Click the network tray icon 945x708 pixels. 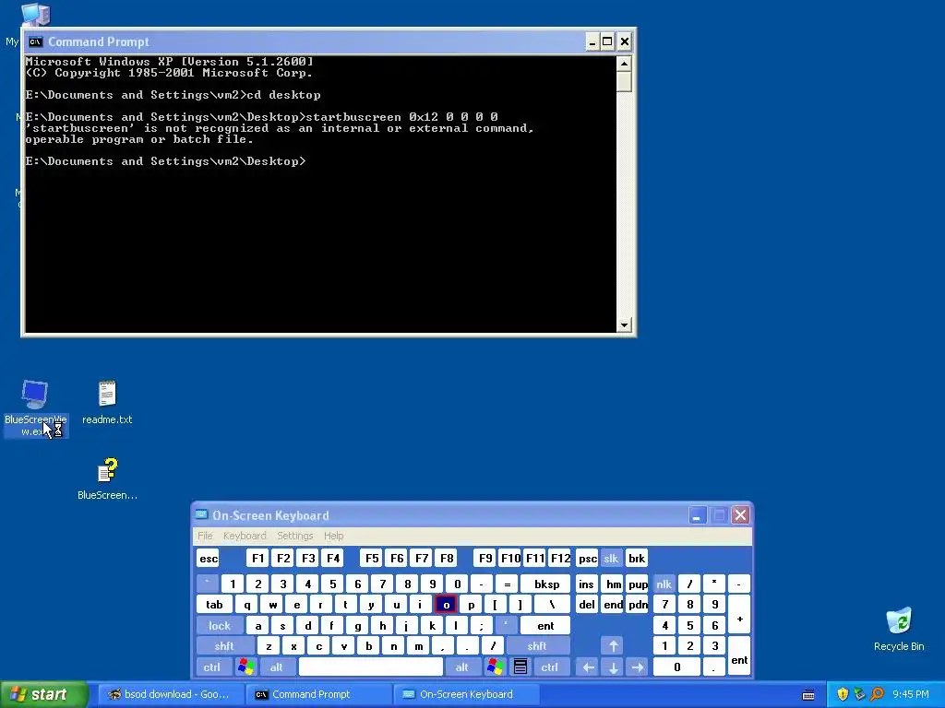859,694
